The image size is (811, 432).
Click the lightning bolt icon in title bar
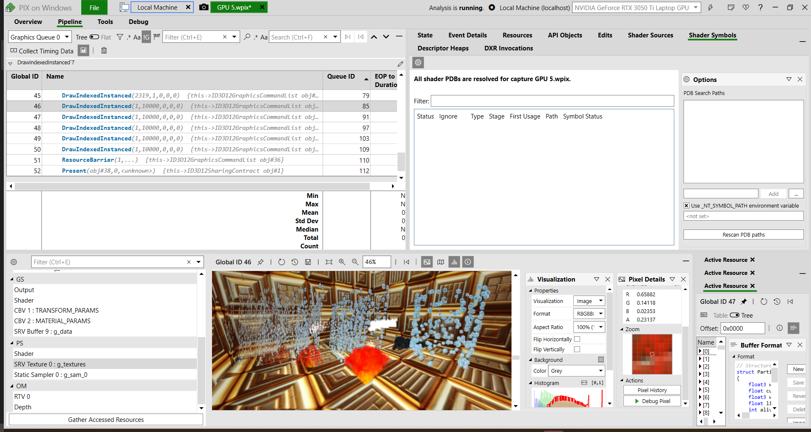click(x=710, y=8)
